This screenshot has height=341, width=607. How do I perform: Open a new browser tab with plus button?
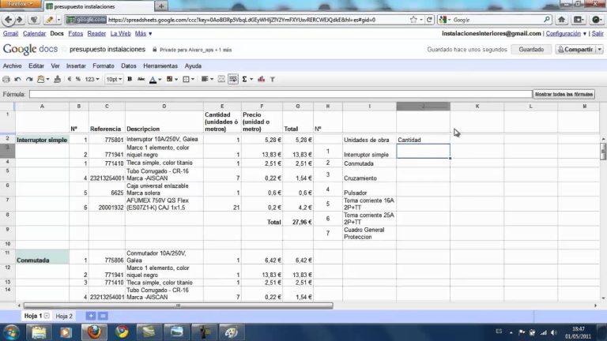click(x=161, y=6)
